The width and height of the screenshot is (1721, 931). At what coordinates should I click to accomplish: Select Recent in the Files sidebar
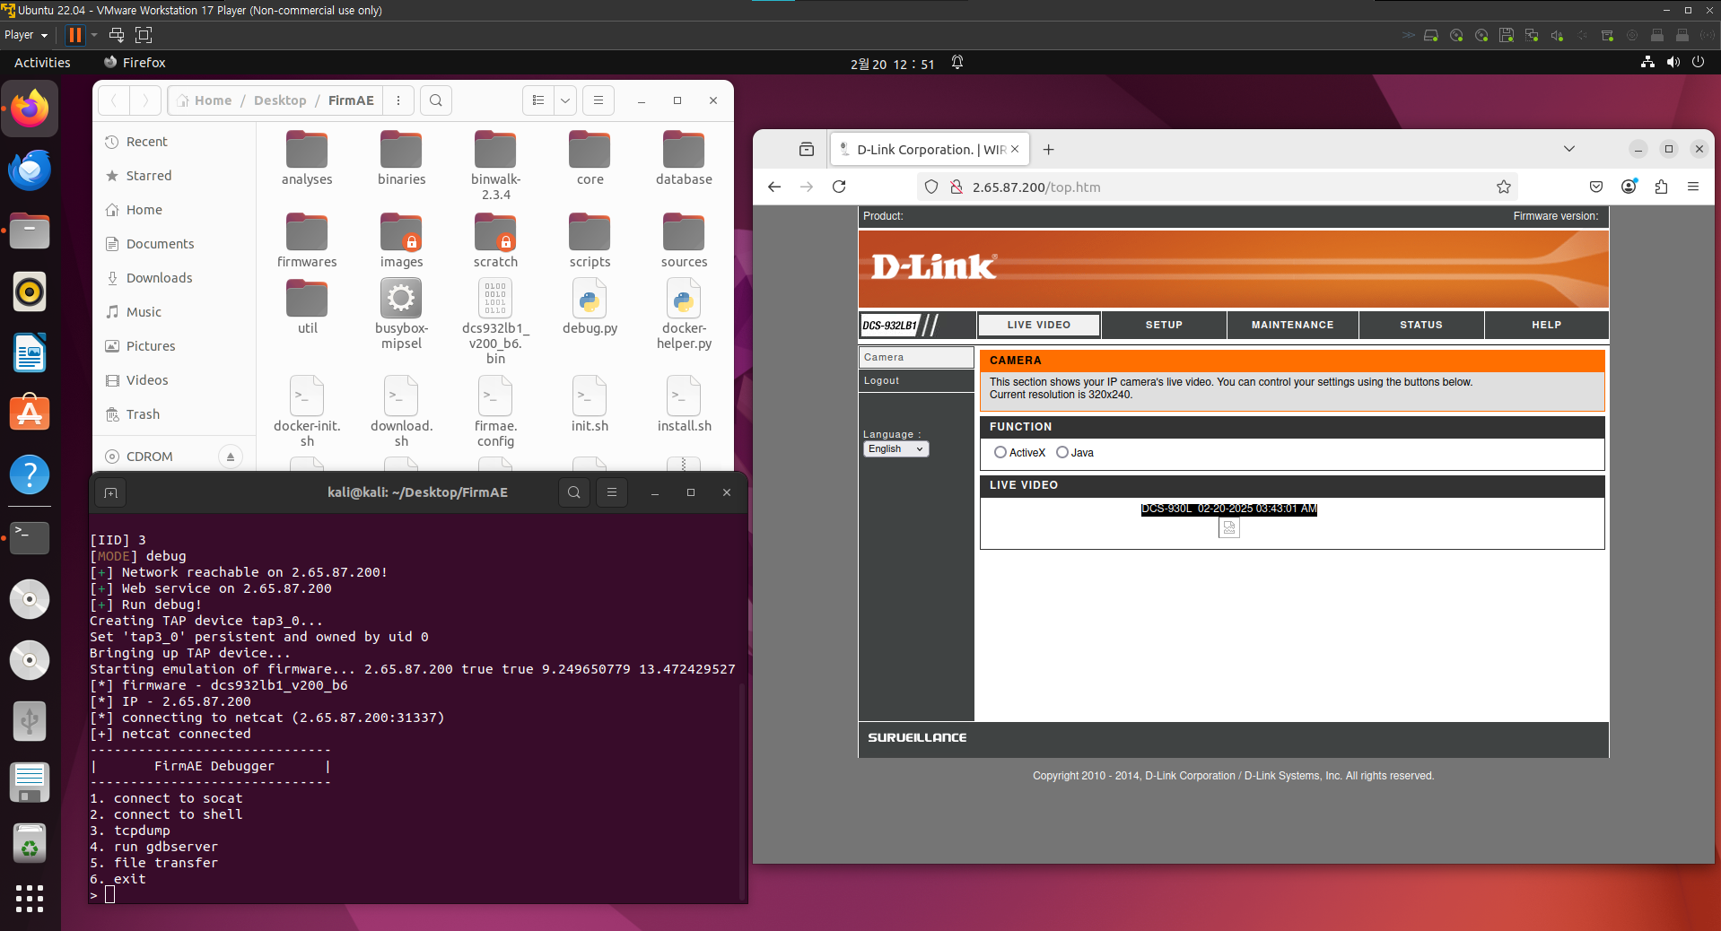175,142
